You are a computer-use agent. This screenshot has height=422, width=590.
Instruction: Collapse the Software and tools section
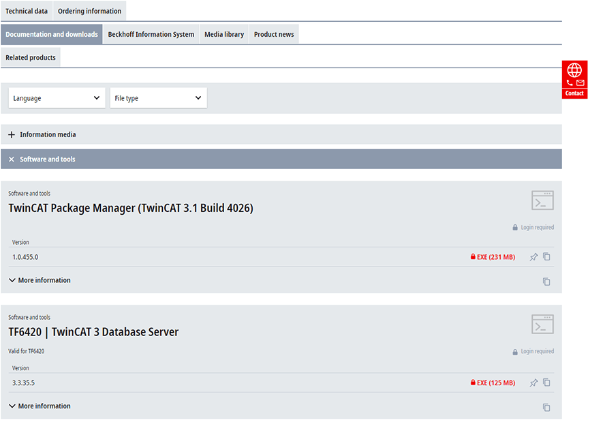click(x=281, y=159)
